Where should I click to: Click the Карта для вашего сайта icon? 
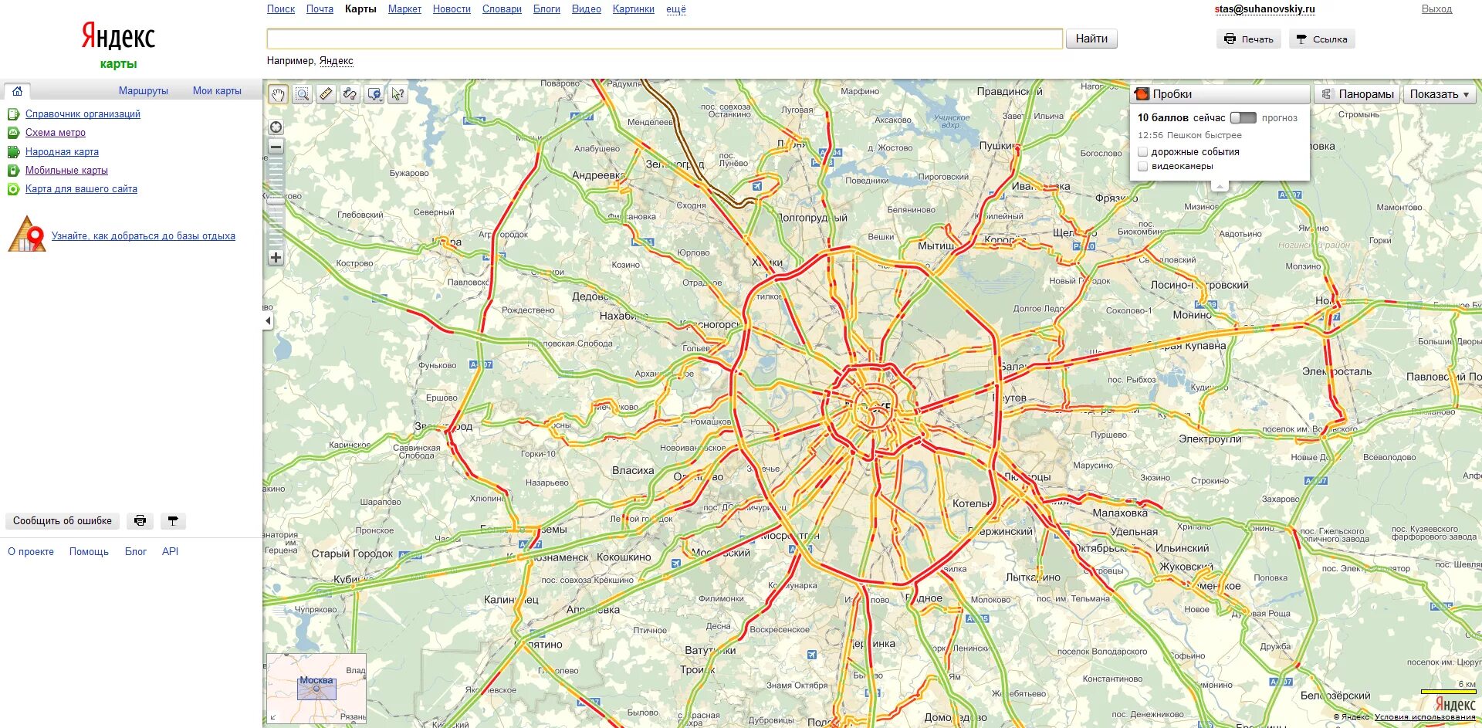(x=13, y=189)
